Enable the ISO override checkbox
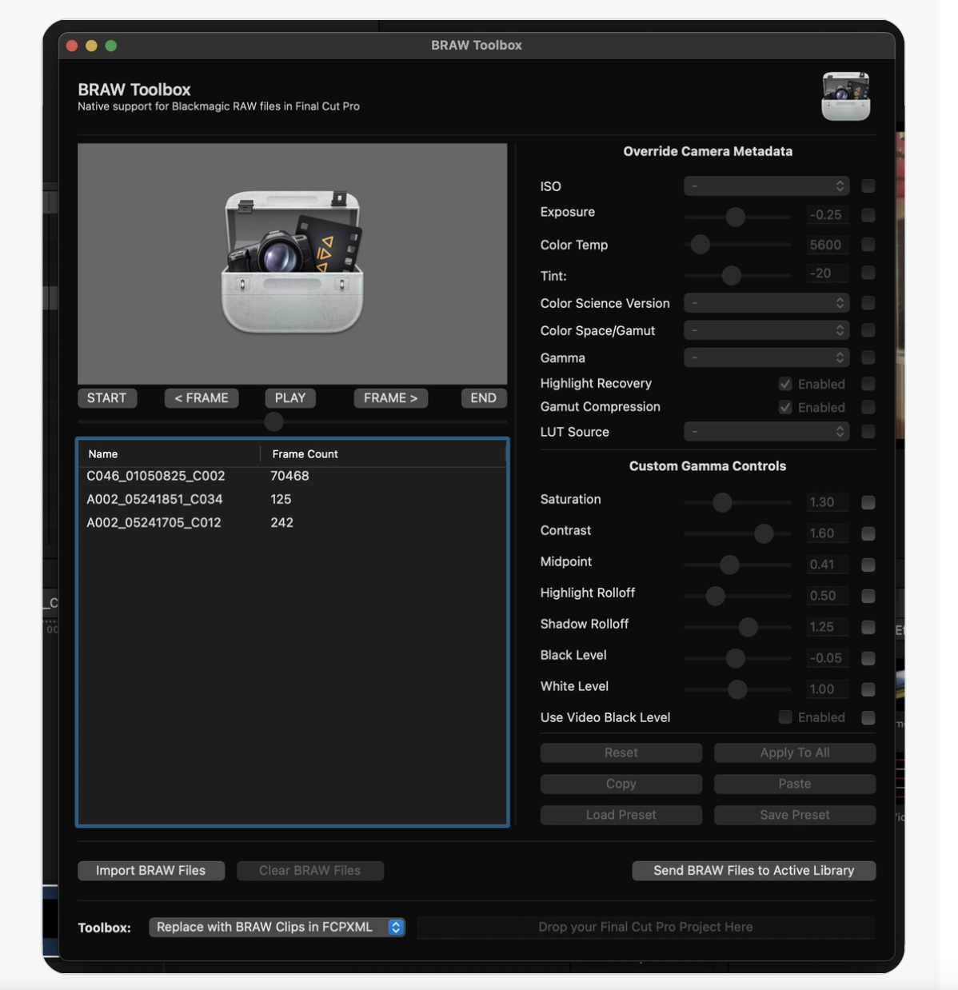The width and height of the screenshot is (958, 990). coord(868,186)
